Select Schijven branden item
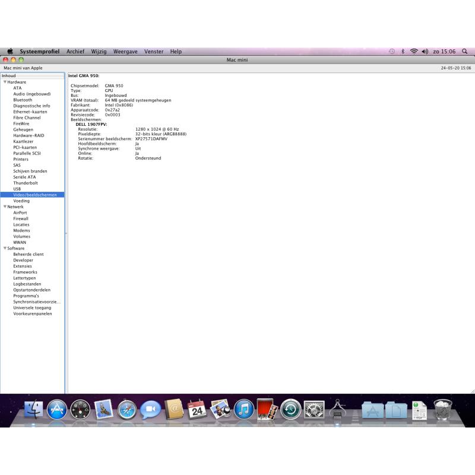 coord(30,171)
